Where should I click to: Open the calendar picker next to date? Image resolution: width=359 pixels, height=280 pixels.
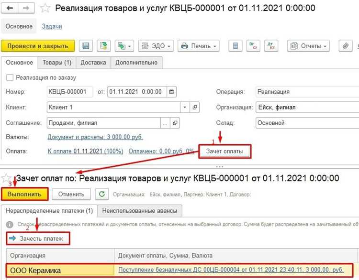coord(171,92)
